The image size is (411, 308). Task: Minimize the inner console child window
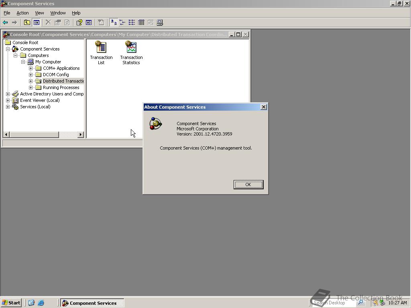coord(232,34)
